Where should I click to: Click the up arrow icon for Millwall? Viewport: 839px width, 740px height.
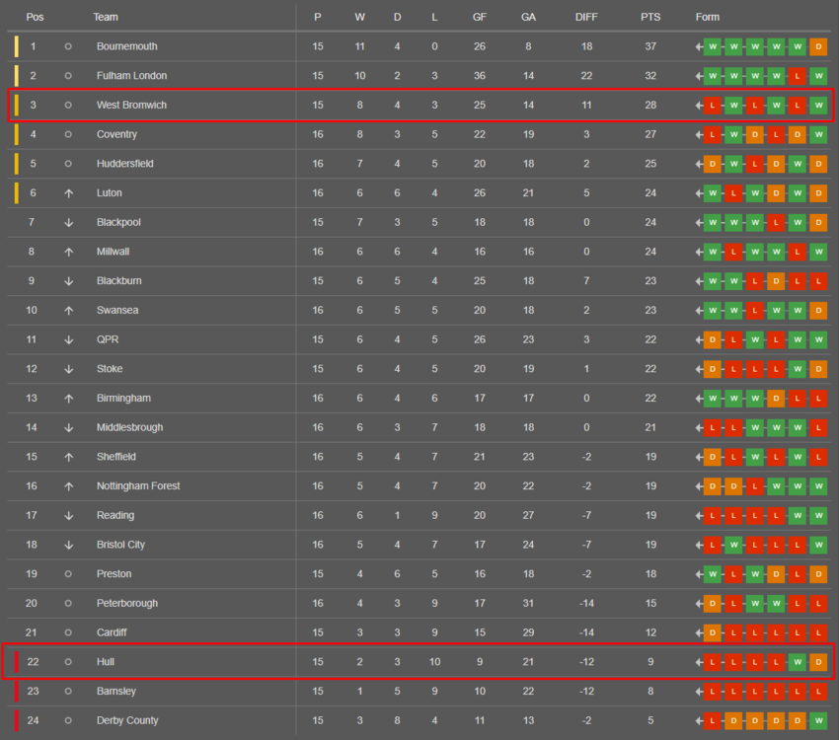click(68, 252)
